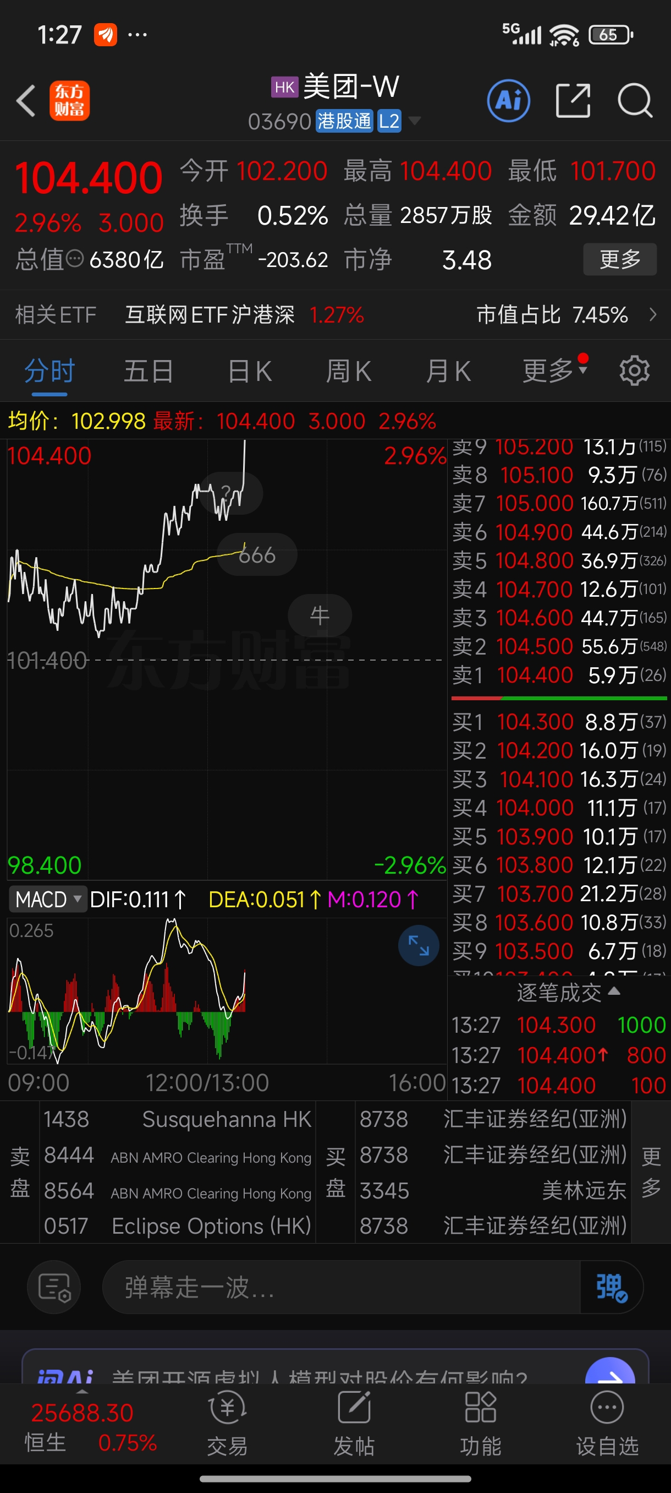This screenshot has width=671, height=1493.
Task: Select the 分时 tab
Action: tap(49, 371)
